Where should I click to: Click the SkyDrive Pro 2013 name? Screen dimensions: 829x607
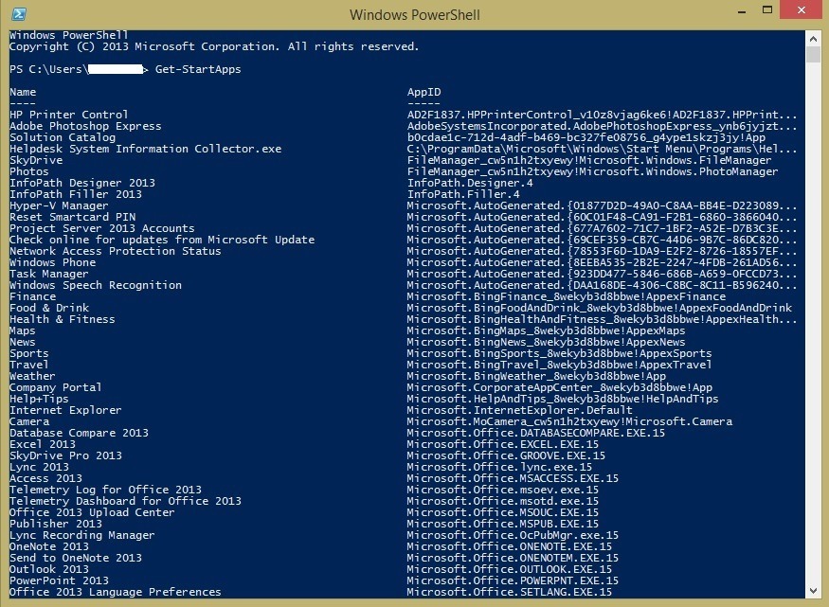[65, 455]
